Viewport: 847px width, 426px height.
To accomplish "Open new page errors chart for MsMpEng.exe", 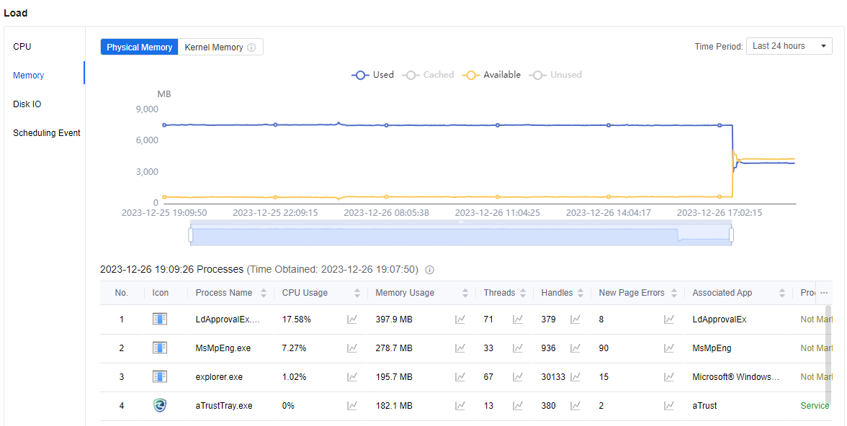I will [669, 348].
